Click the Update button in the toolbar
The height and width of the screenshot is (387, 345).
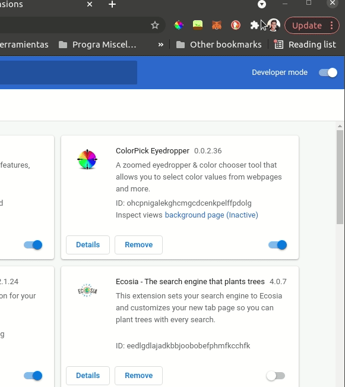point(307,26)
